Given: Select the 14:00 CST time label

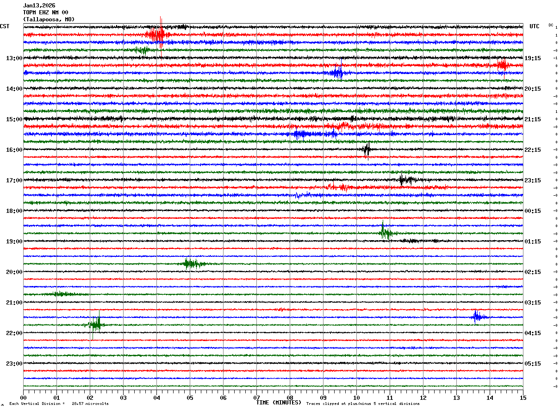Looking at the screenshot, I should [14, 89].
